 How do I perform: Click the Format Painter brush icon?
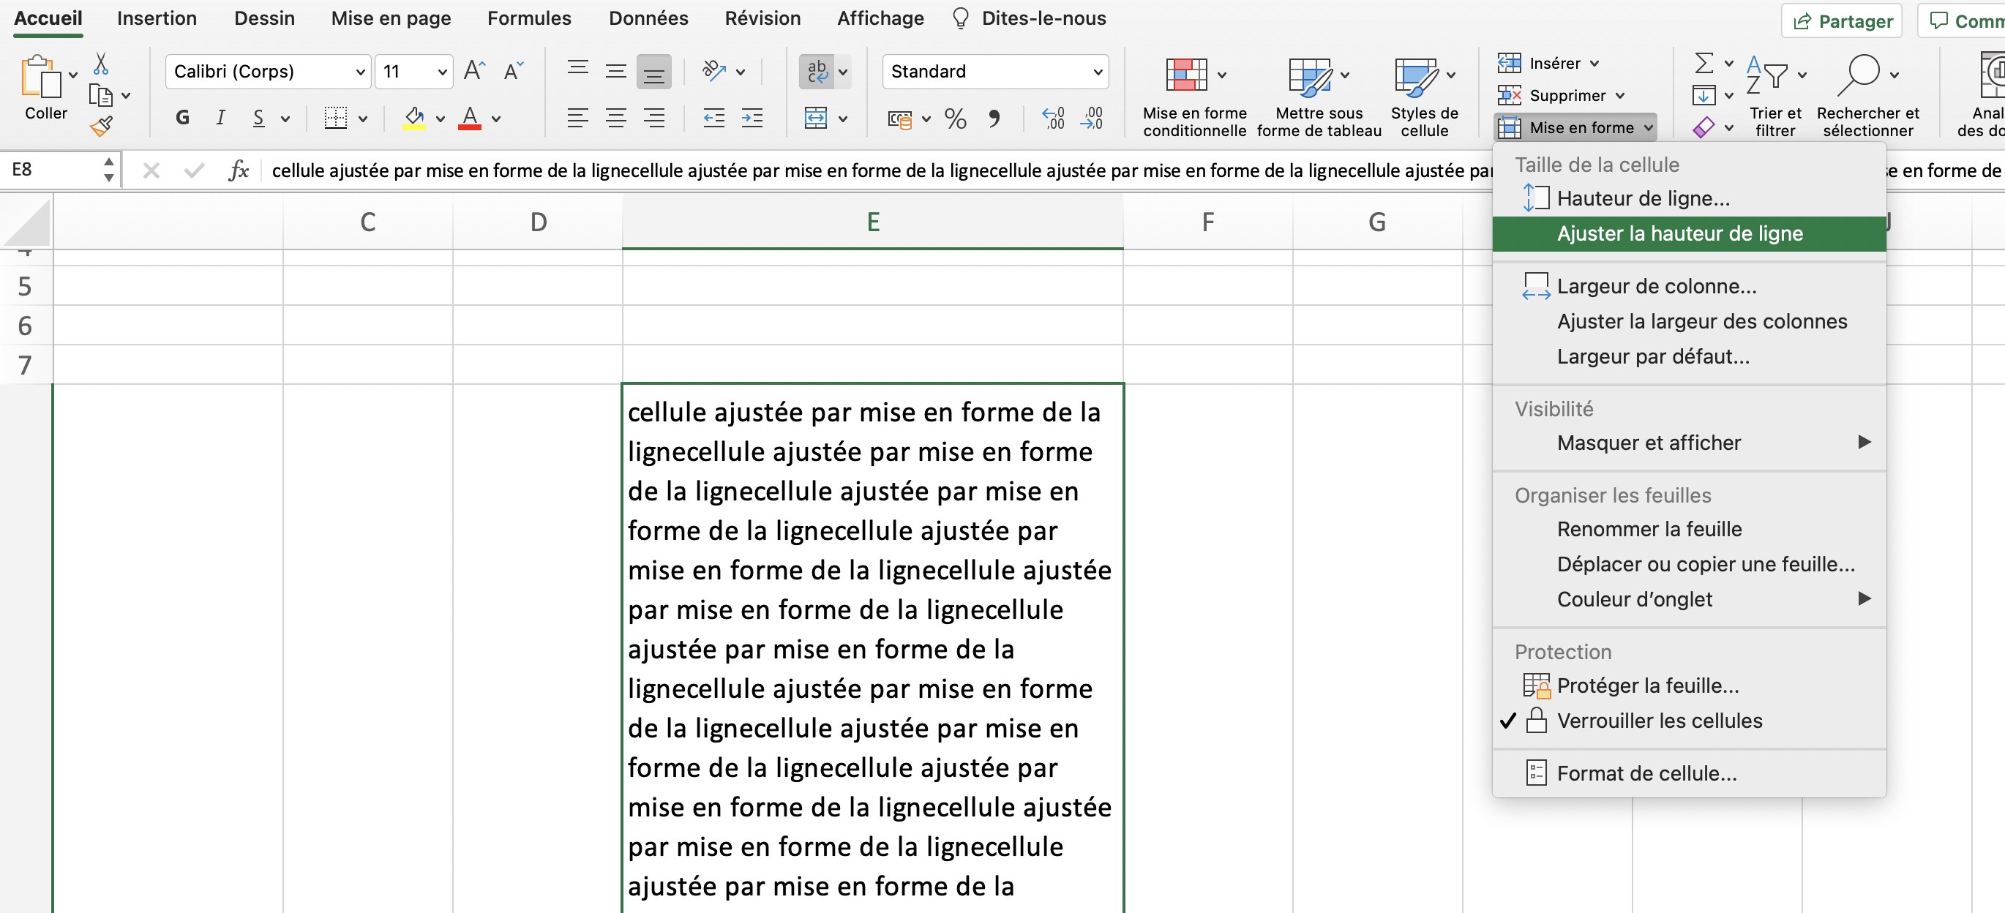pos(101,126)
